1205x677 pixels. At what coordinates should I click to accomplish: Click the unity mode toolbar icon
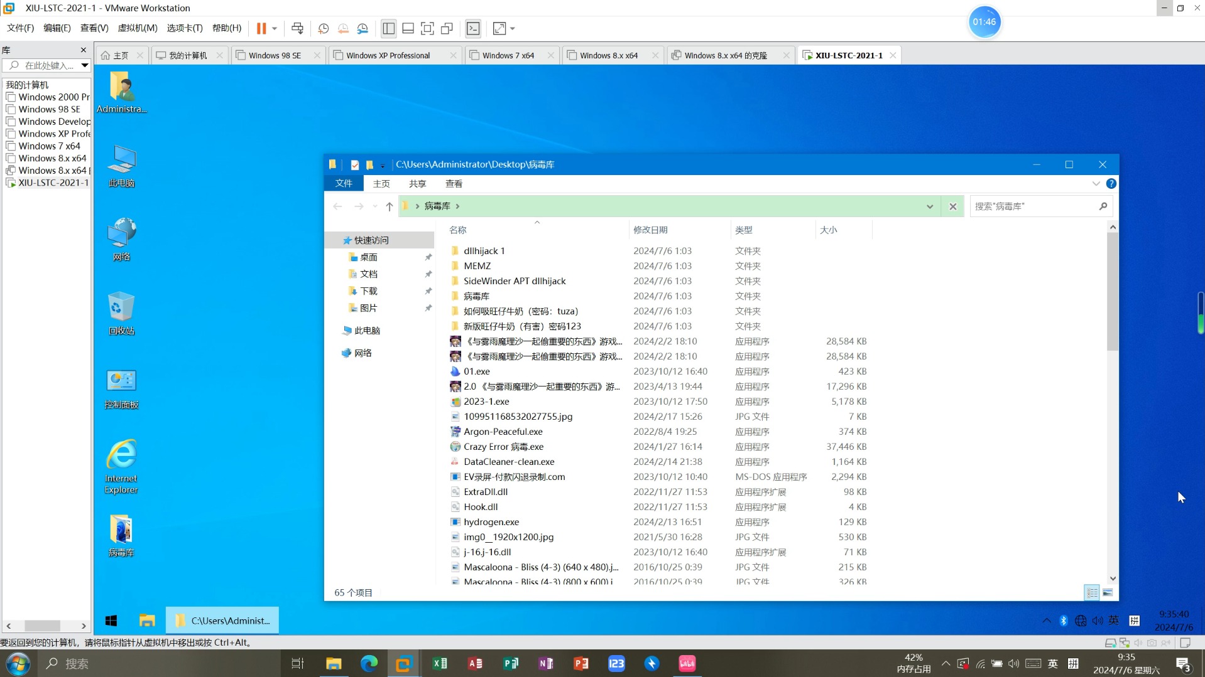[447, 28]
